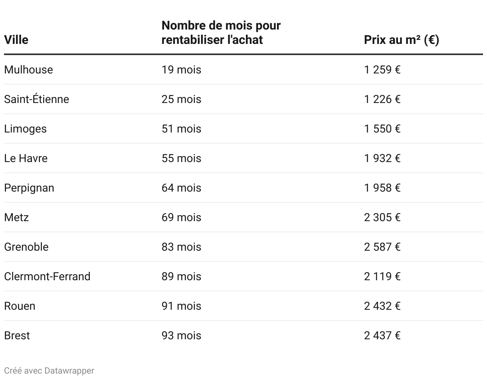Click the Brest city cell
This screenshot has width=487, height=380.
coord(17,335)
